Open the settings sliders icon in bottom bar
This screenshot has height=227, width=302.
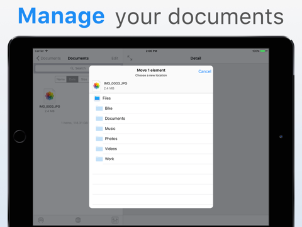click(115, 220)
